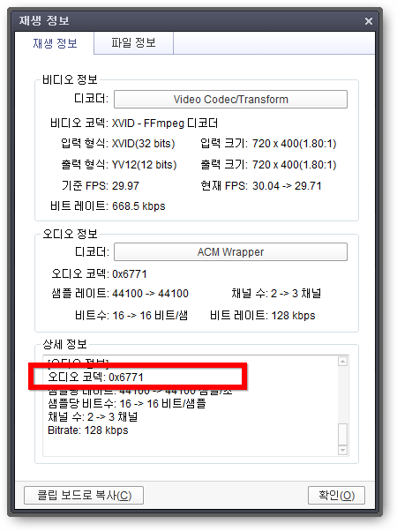The width and height of the screenshot is (397, 531).
Task: Open the ACM Wrapper decoder button
Action: tap(230, 252)
